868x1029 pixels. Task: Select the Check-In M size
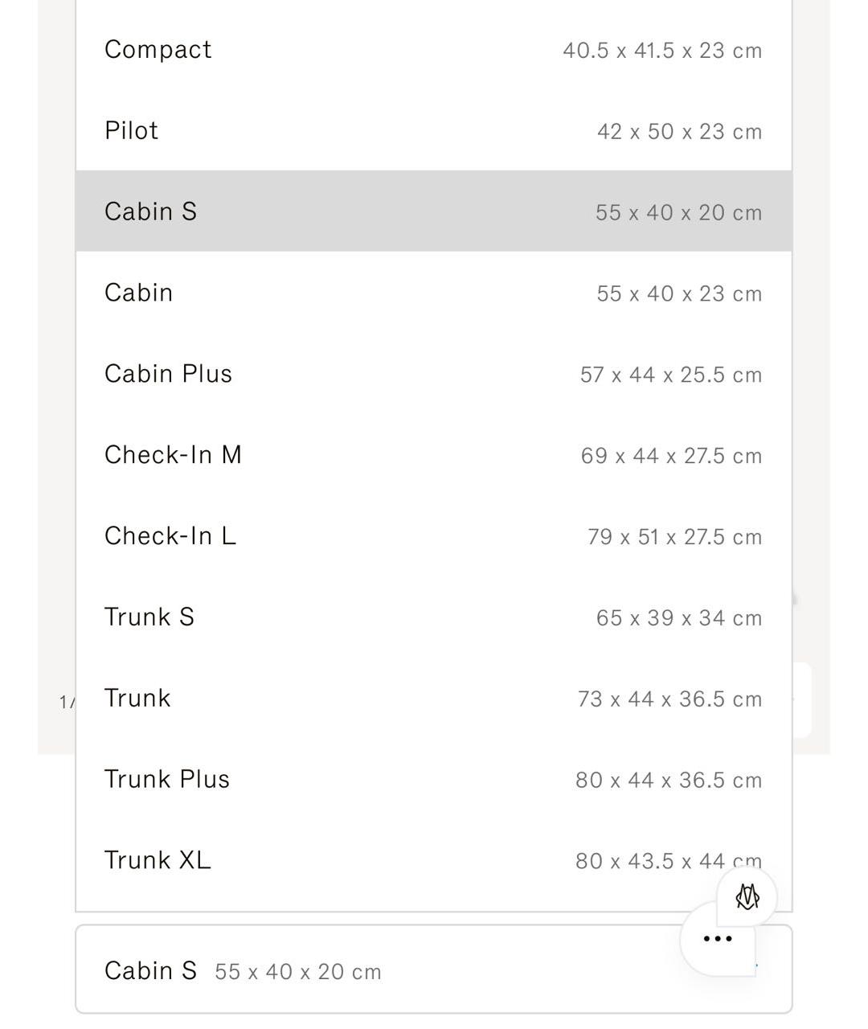174,455
